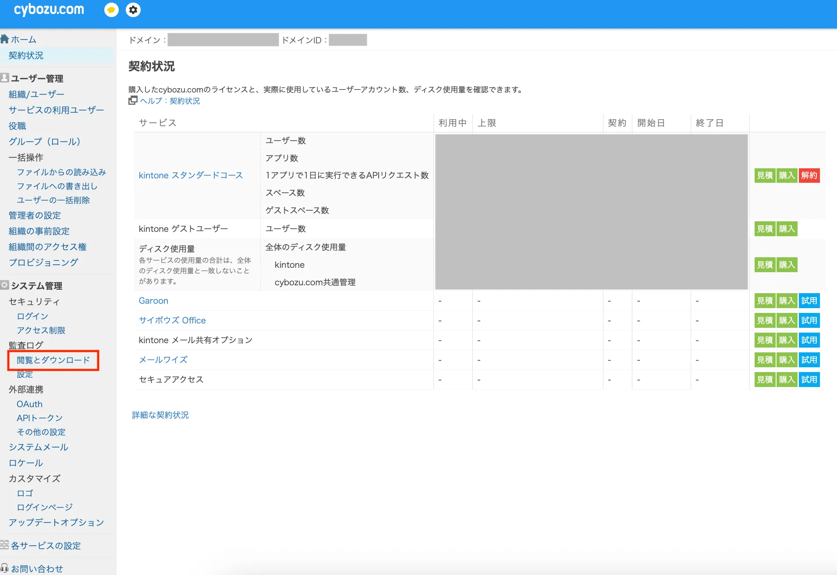Click the grid icon beside 各サービスの設定
Viewport: 837px width, 575px height.
pos(4,545)
